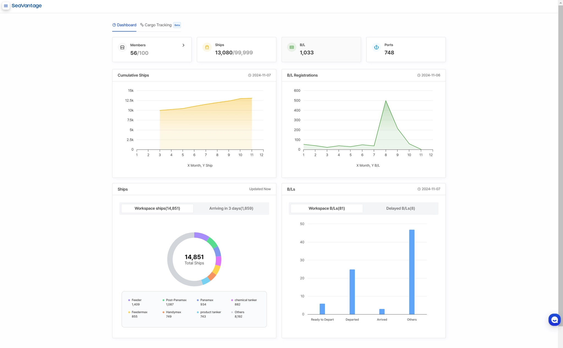Click the B/L container icon
Viewport: 563px width, 348px height.
[x=292, y=47]
